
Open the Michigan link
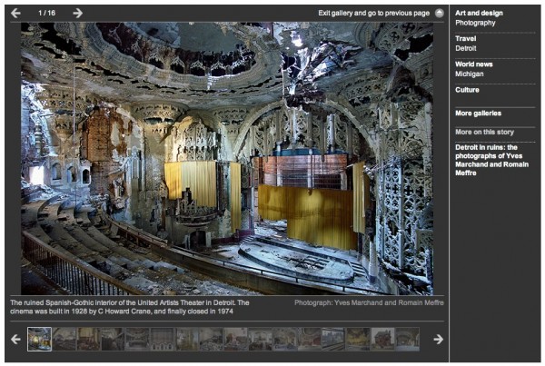[470, 74]
